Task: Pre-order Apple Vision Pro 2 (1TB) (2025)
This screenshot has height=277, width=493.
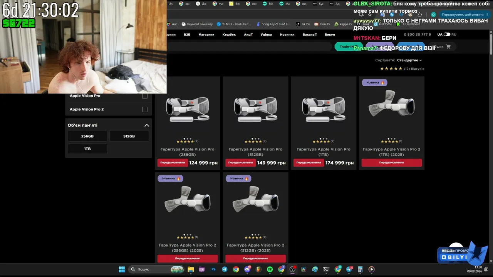Action: [x=392, y=163]
